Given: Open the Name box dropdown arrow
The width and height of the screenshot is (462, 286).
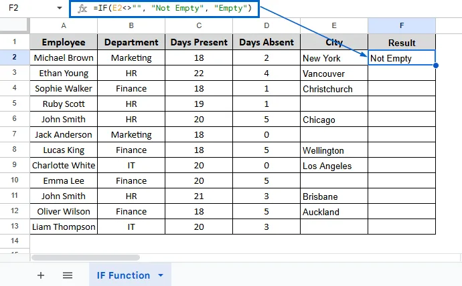Looking at the screenshot, I should coord(60,8).
